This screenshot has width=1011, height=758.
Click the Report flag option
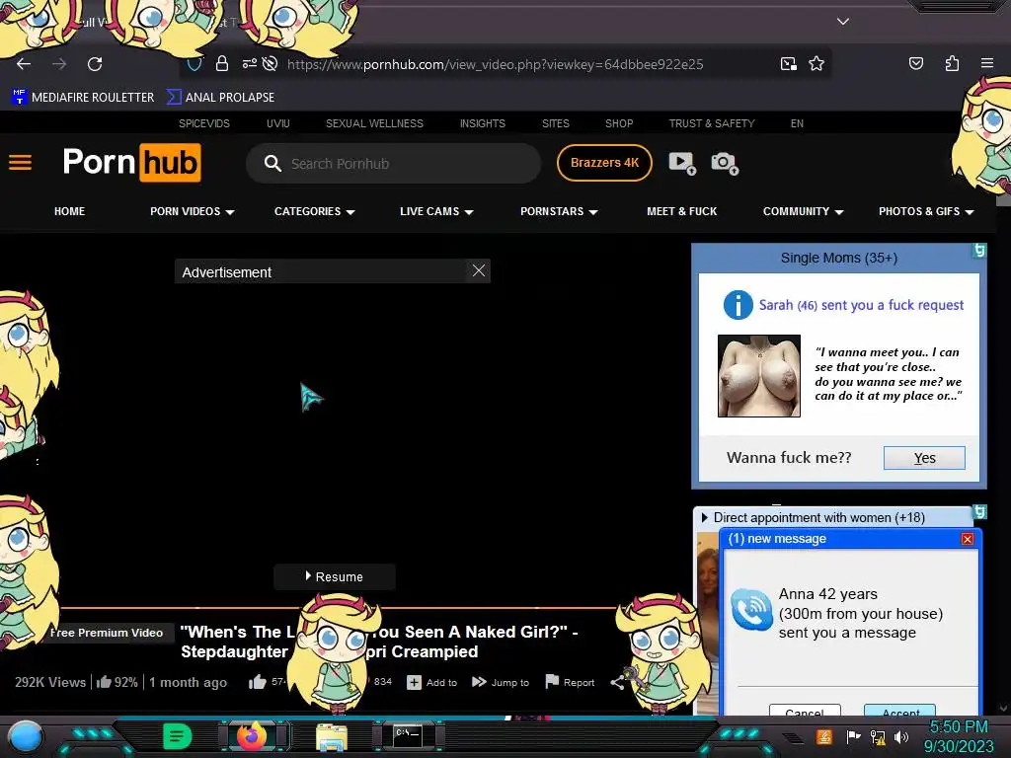[570, 682]
